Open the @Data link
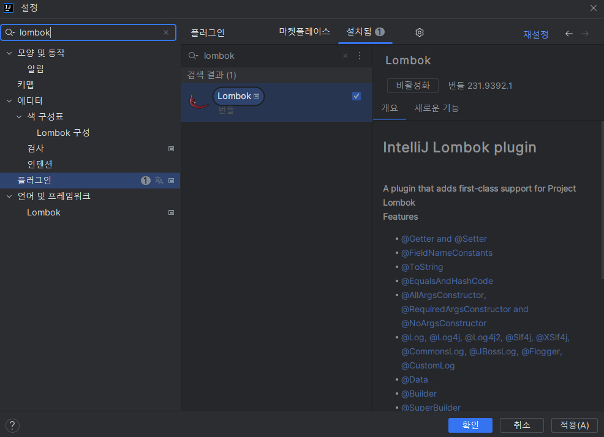 pyautogui.click(x=415, y=379)
